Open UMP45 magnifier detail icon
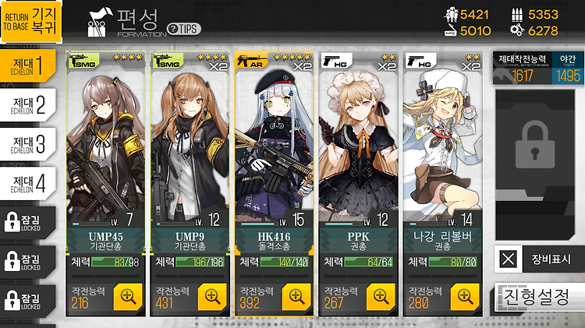Viewport: 585px width, 328px height. coord(128,297)
